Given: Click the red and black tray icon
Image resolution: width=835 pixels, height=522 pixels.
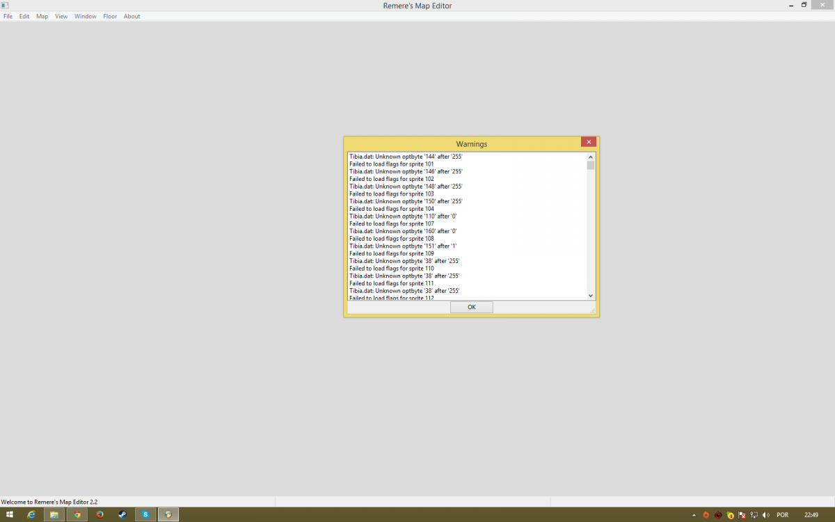Looking at the screenshot, I should coord(718,515).
